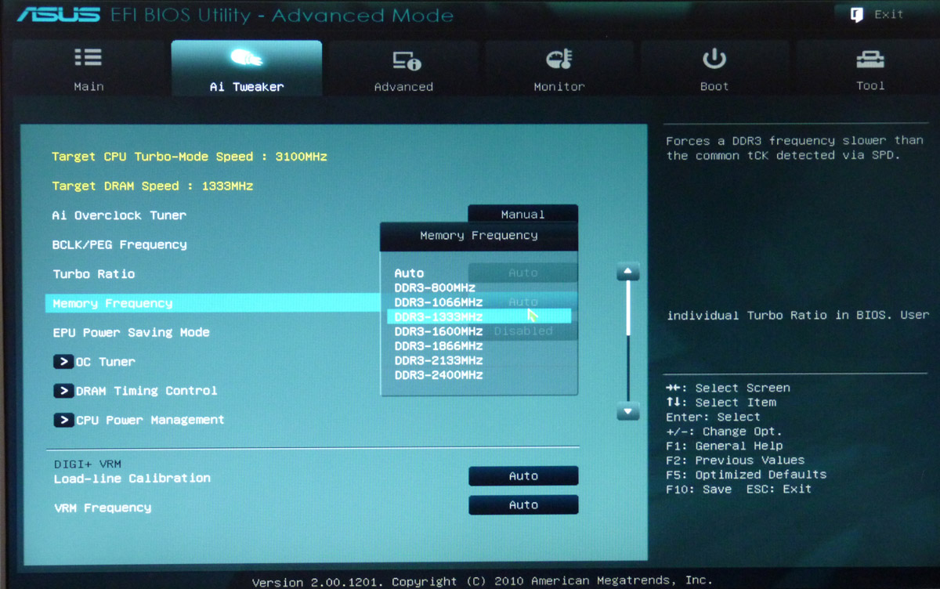
Task: Click the Tool tab icon
Action: (870, 59)
